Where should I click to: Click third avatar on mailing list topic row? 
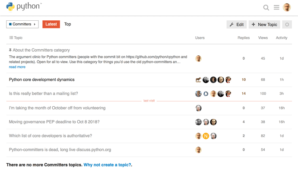[x=213, y=94]
